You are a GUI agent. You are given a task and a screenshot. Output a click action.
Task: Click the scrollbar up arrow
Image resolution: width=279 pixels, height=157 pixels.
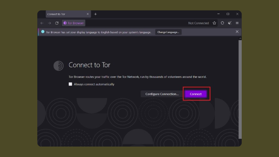pyautogui.click(x=240, y=38)
